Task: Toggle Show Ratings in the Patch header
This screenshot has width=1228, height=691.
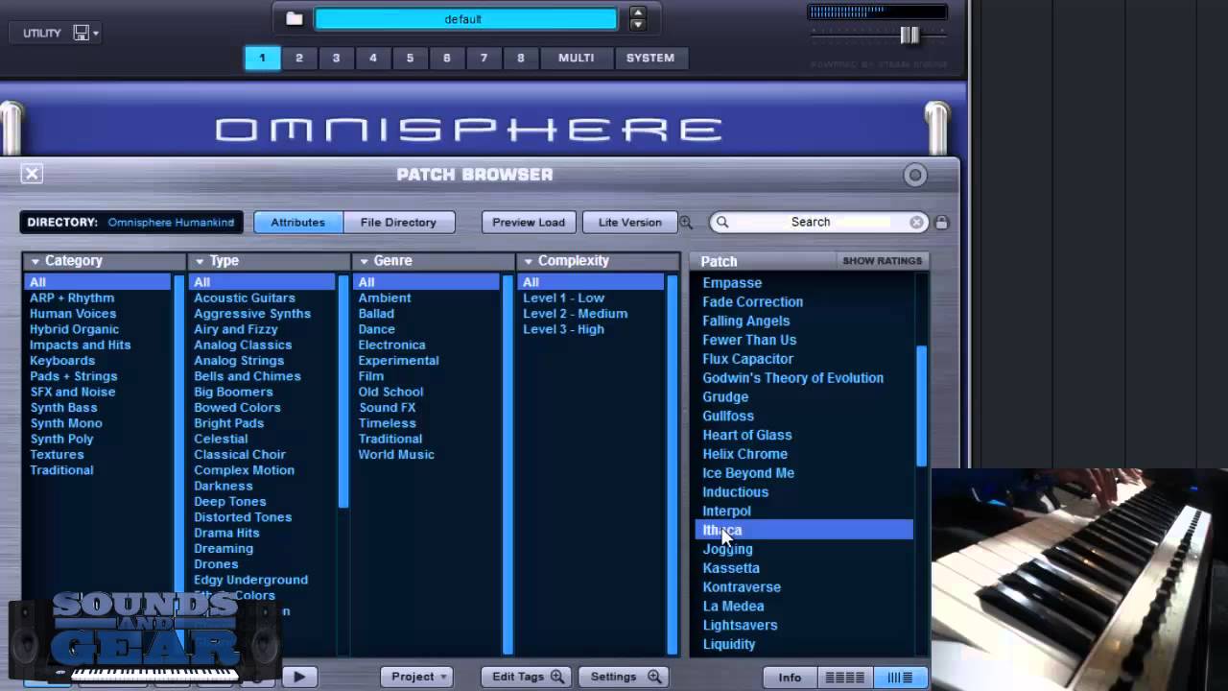Action: [882, 261]
